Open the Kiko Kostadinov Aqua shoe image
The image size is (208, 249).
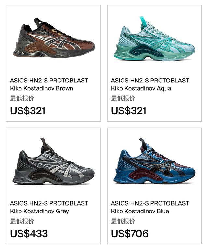(154, 38)
